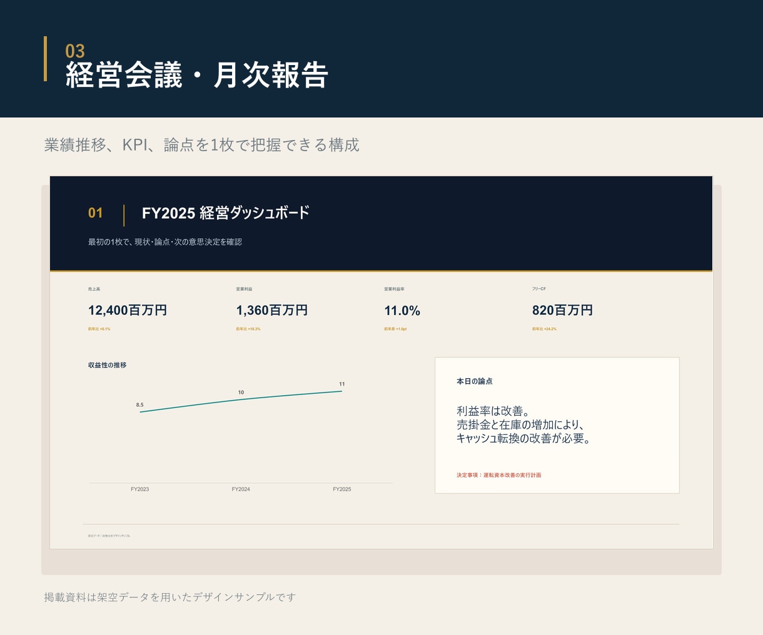763x635 pixels.
Task: Select the 820百万円 free cash flow value
Action: tap(563, 311)
